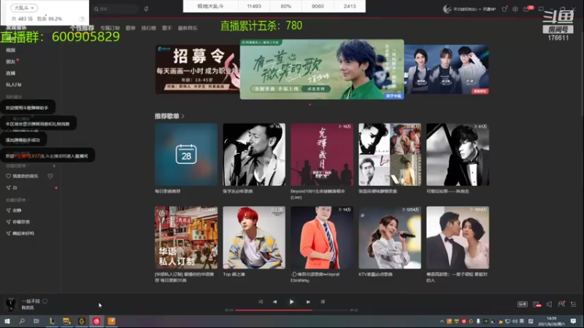Click the shuffle mode icon in player bar

click(261, 302)
